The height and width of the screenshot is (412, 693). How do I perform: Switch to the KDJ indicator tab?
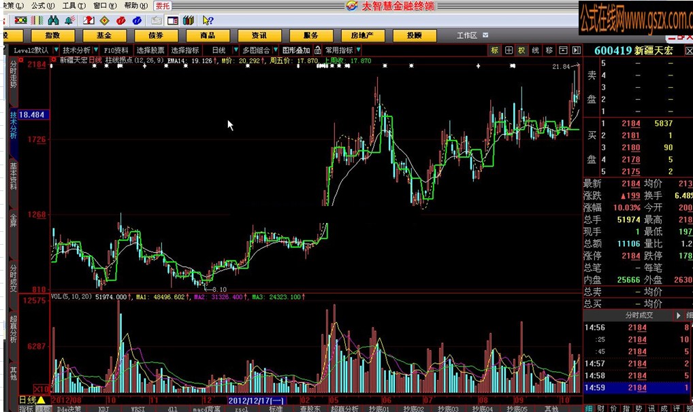pyautogui.click(x=103, y=409)
